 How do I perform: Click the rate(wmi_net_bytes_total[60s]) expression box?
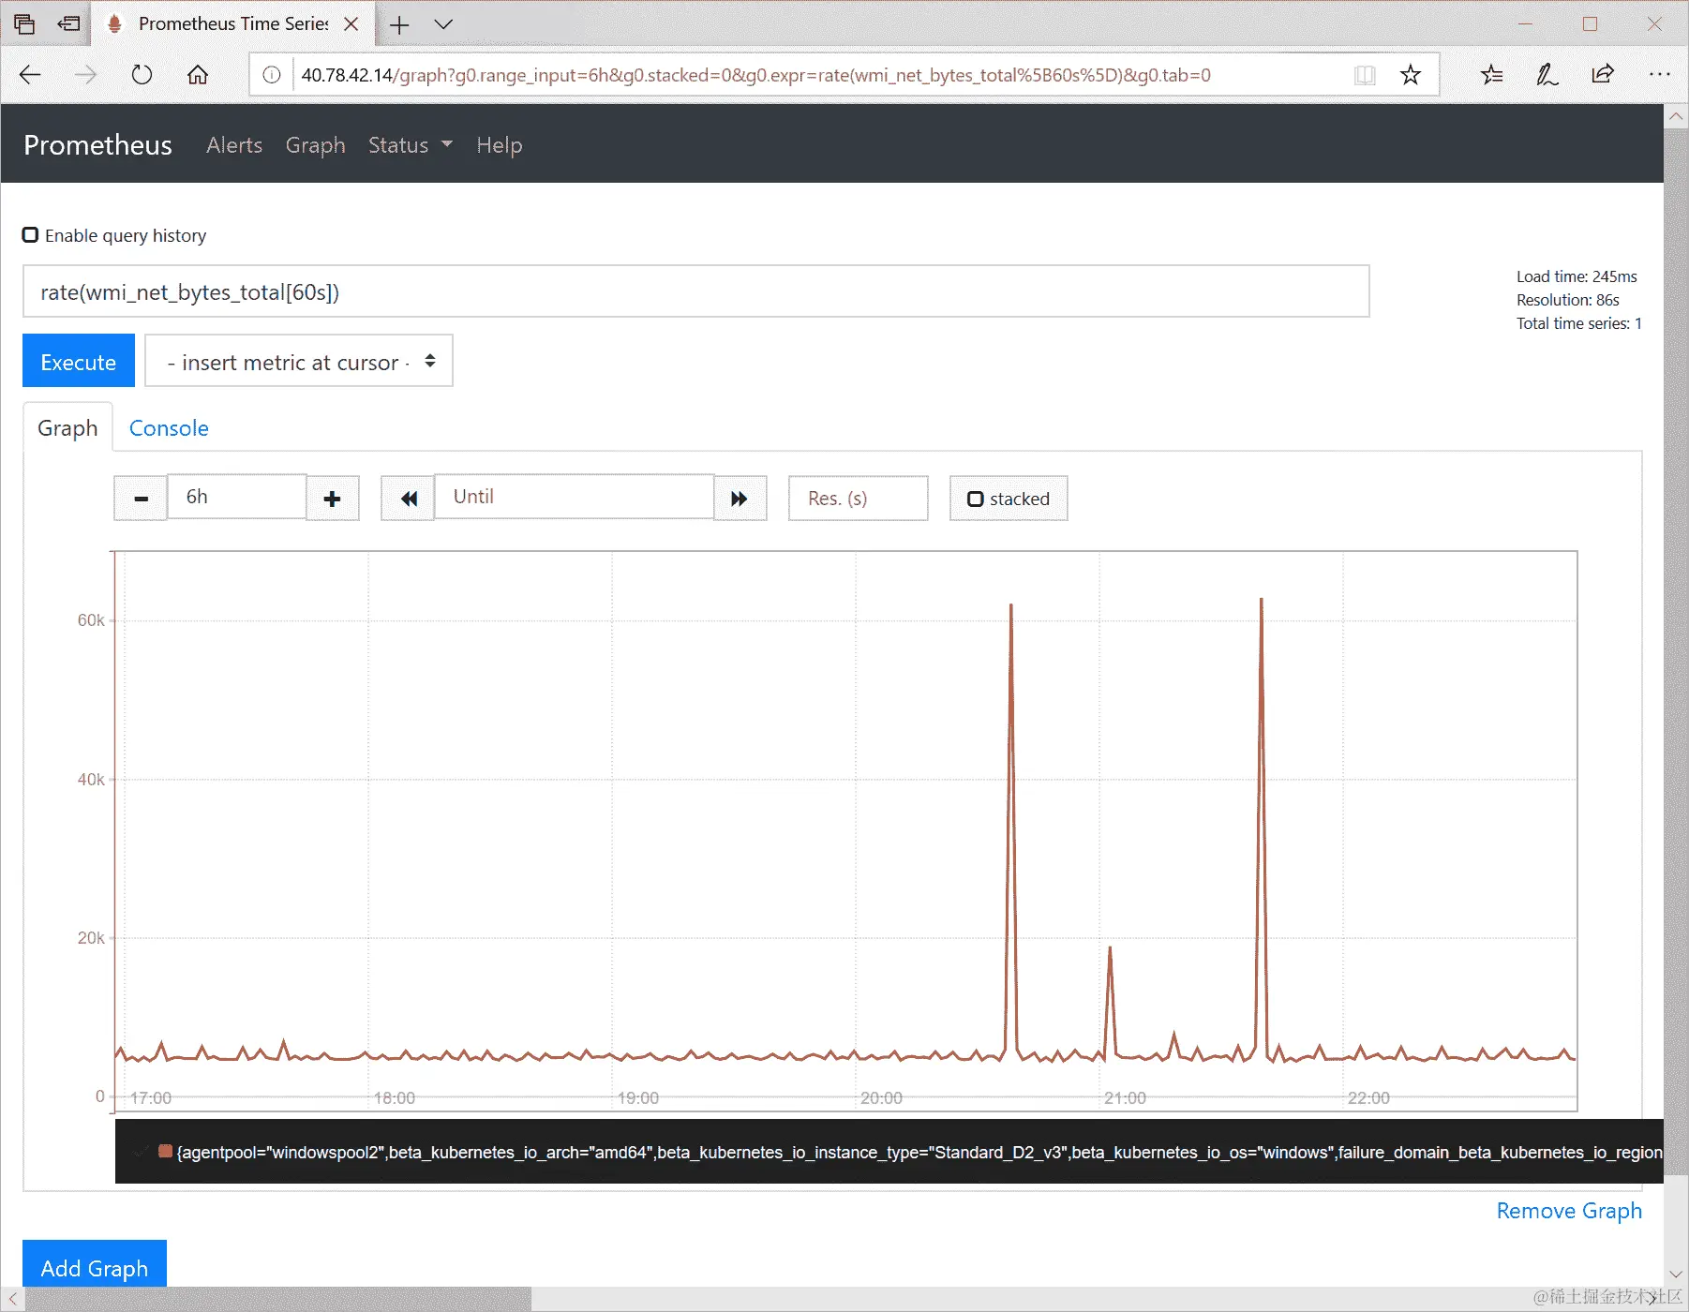695,291
